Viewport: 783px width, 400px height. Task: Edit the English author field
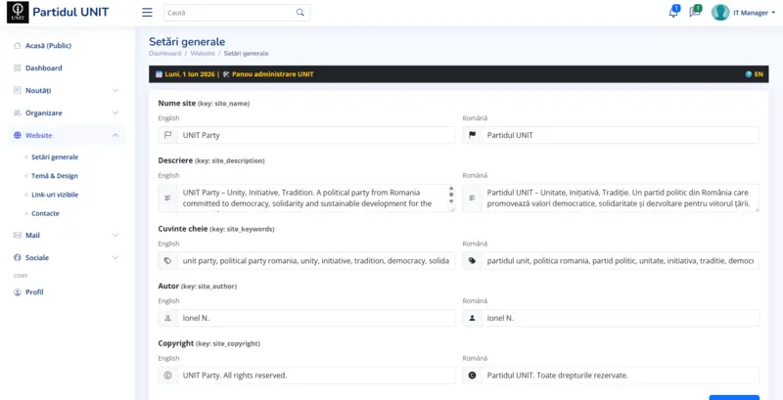[316, 318]
